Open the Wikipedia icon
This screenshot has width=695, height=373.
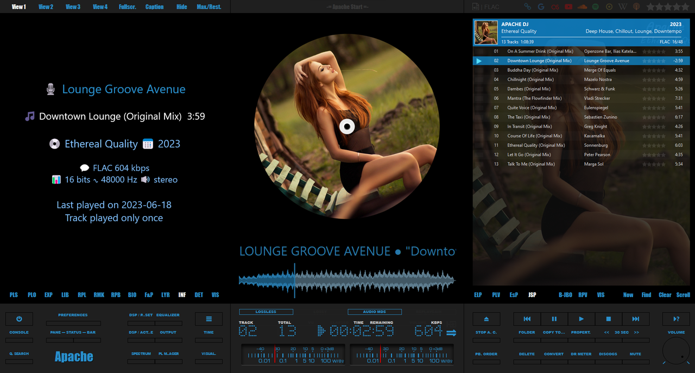point(623,7)
